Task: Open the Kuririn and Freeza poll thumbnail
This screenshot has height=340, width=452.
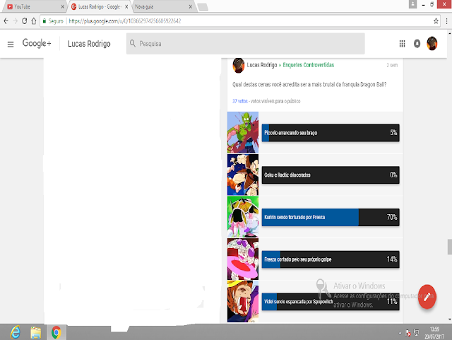Action: pyautogui.click(x=243, y=217)
